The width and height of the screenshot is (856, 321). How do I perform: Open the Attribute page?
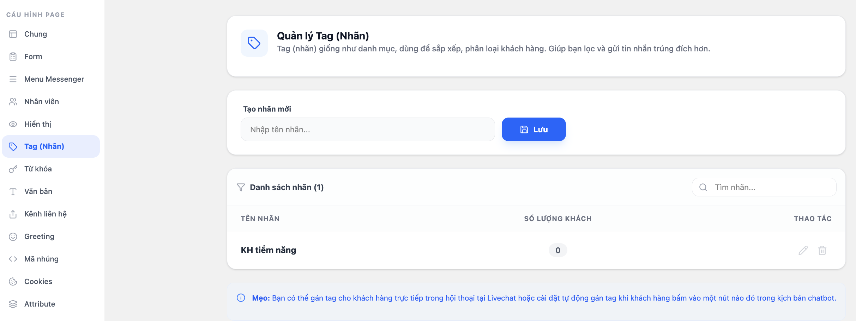pos(40,304)
